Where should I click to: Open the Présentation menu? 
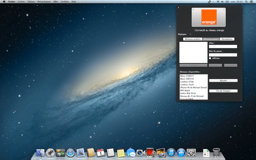click(x=44, y=2)
